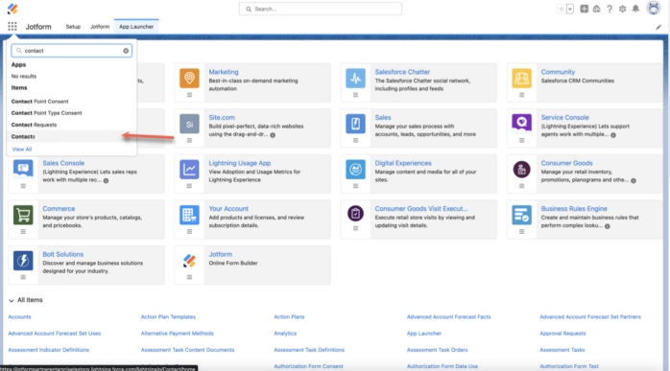Show more info for Site.com description

(273, 135)
